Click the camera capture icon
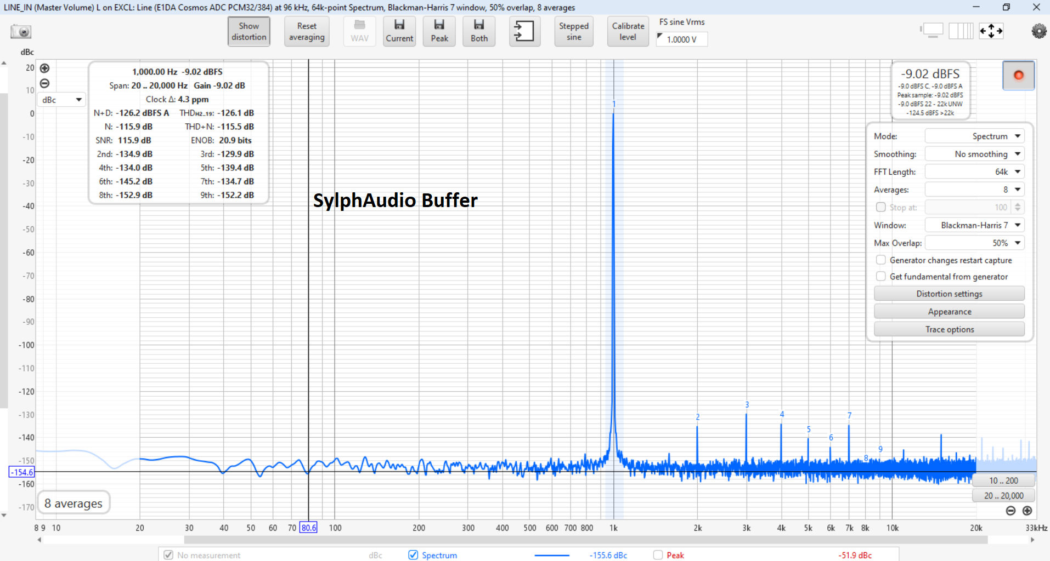1050x561 pixels. tap(21, 31)
